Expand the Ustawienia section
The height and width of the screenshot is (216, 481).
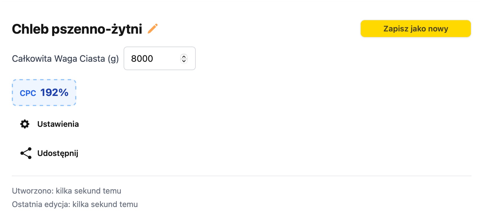tap(50, 124)
